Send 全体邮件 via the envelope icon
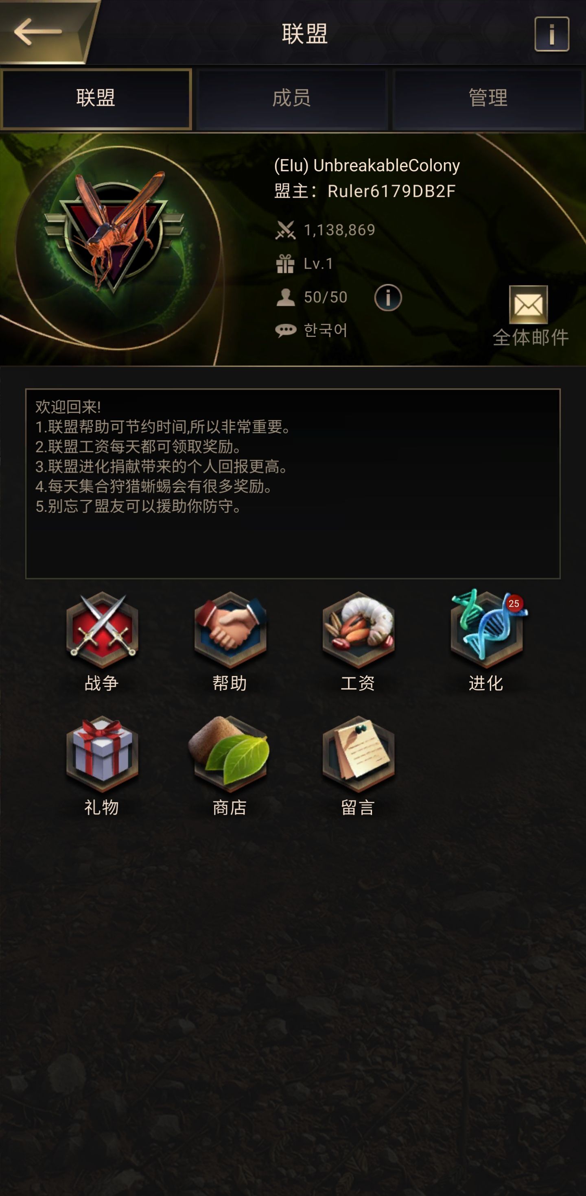Screen dimensions: 586x1196 529,305
